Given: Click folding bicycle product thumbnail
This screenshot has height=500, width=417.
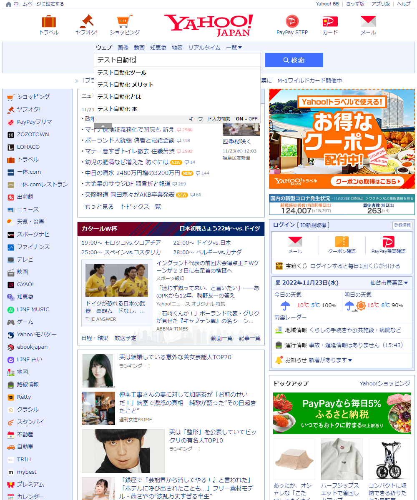Looking at the screenshot, I should 389,460.
